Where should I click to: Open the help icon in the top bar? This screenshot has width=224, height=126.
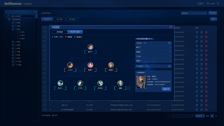coord(218,3)
